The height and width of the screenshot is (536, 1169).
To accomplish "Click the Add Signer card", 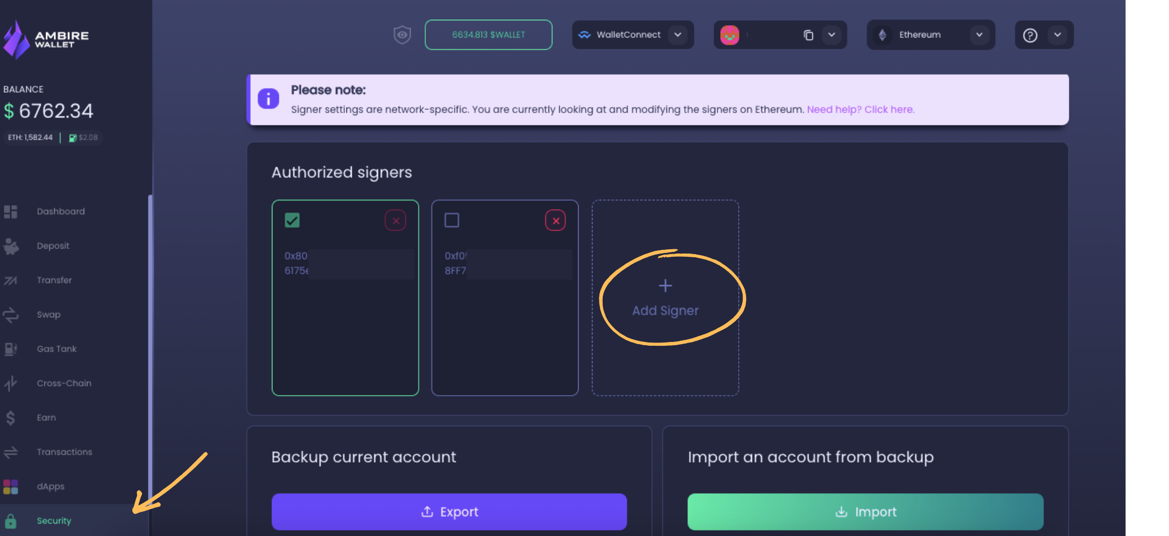I will [x=665, y=298].
